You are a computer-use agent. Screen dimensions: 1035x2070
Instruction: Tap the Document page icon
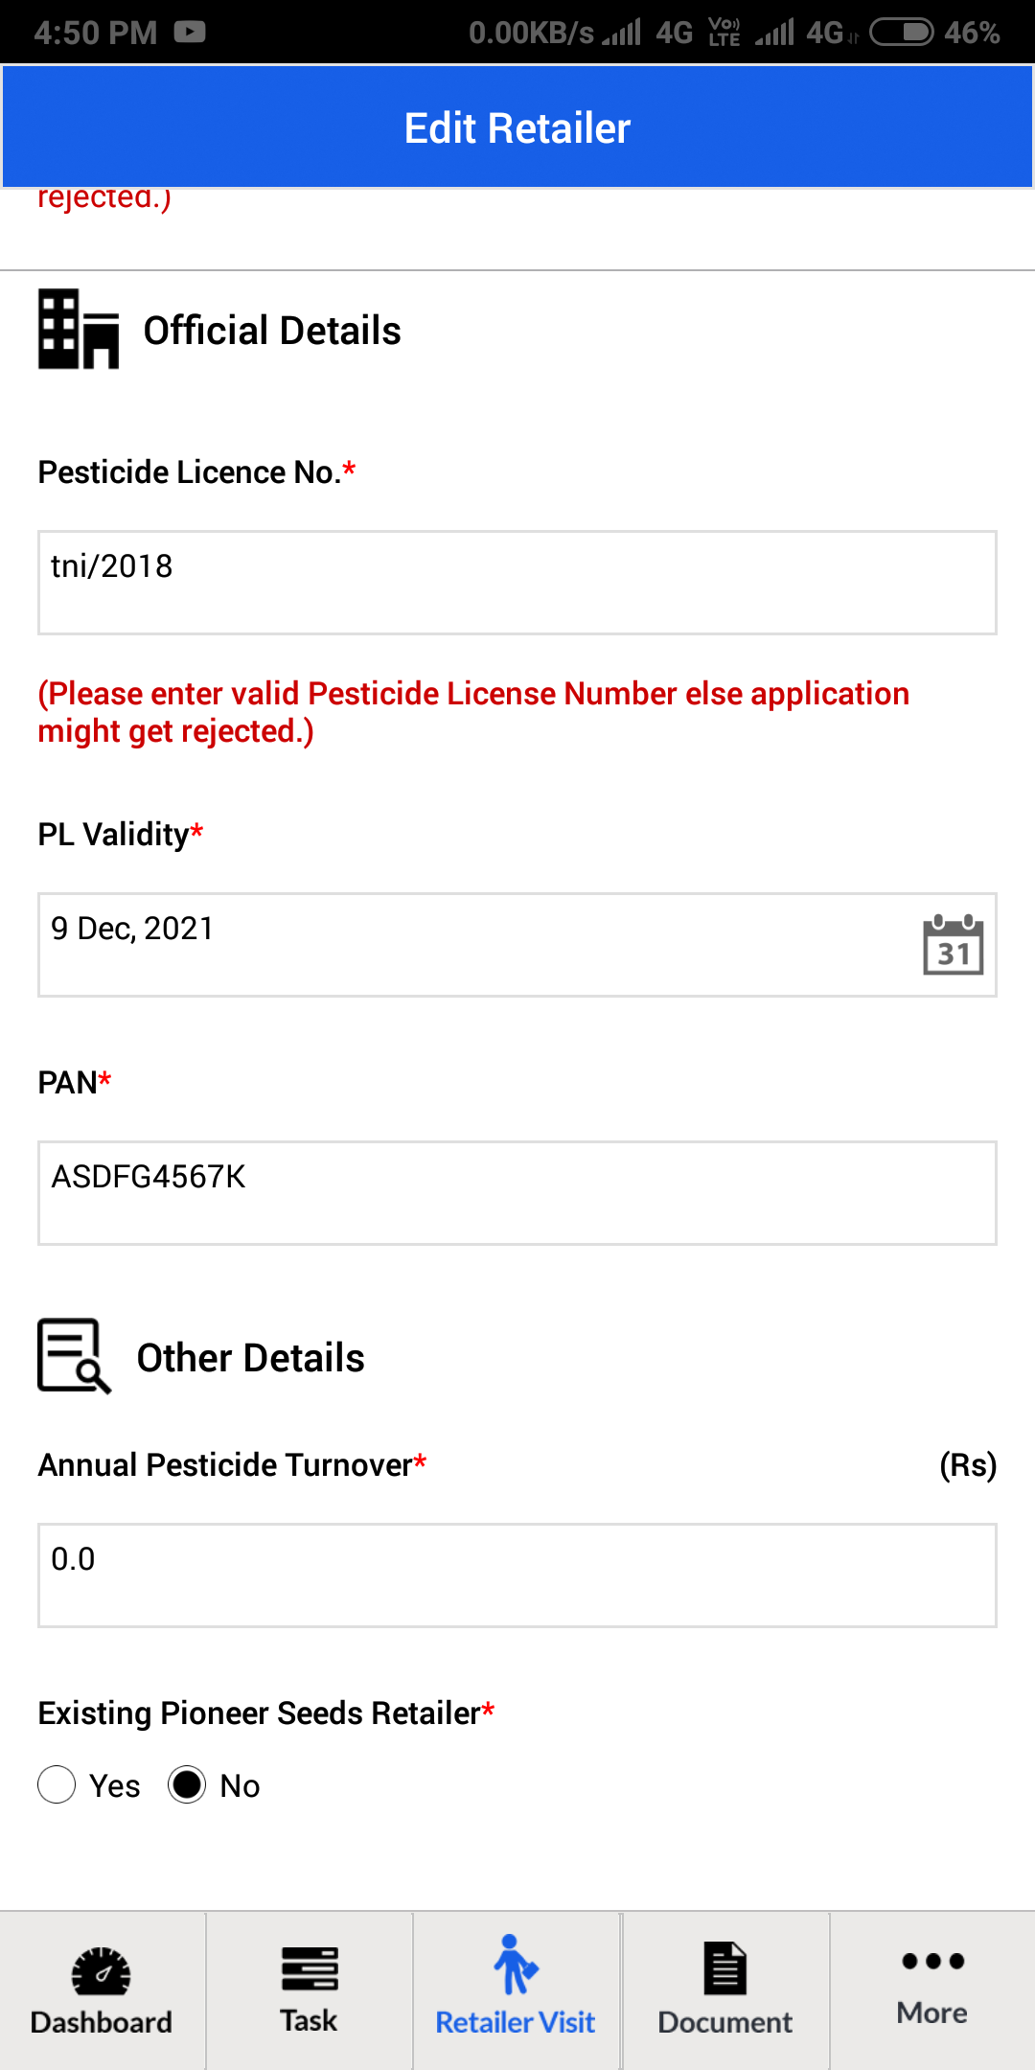click(x=724, y=1968)
